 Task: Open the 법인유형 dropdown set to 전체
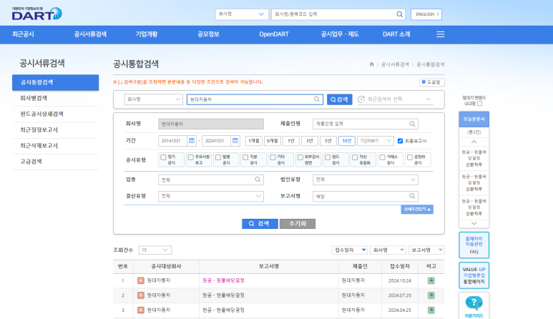coord(366,180)
